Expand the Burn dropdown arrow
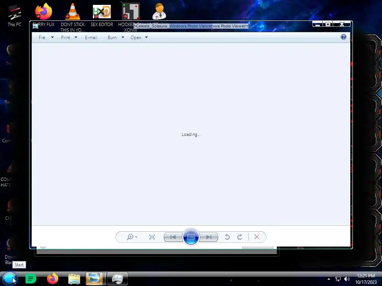This screenshot has height=286, width=382. pos(123,38)
